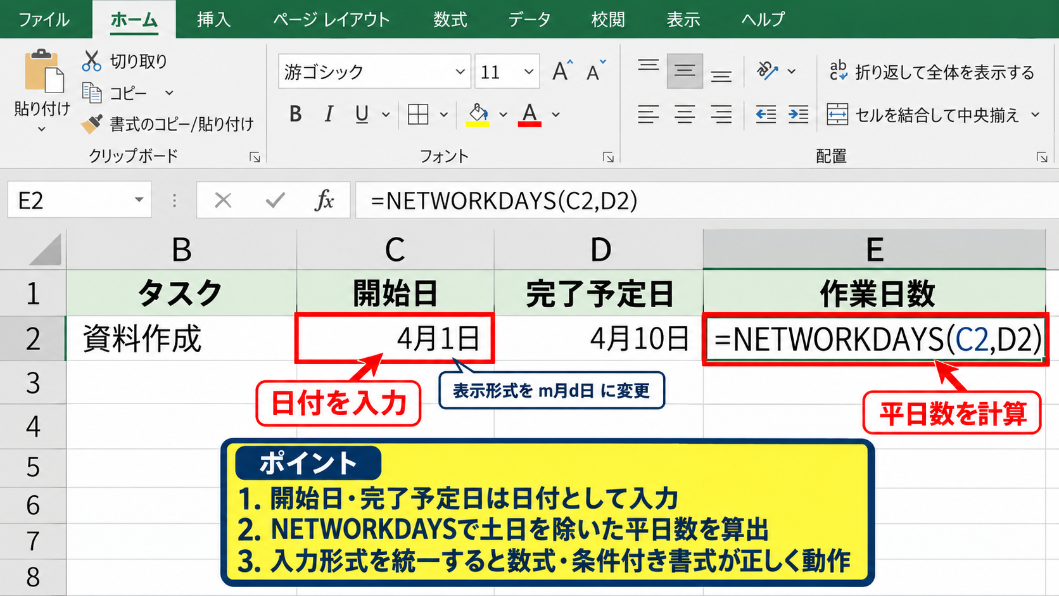Apply red font color A
This screenshot has height=596, width=1059.
tap(529, 115)
